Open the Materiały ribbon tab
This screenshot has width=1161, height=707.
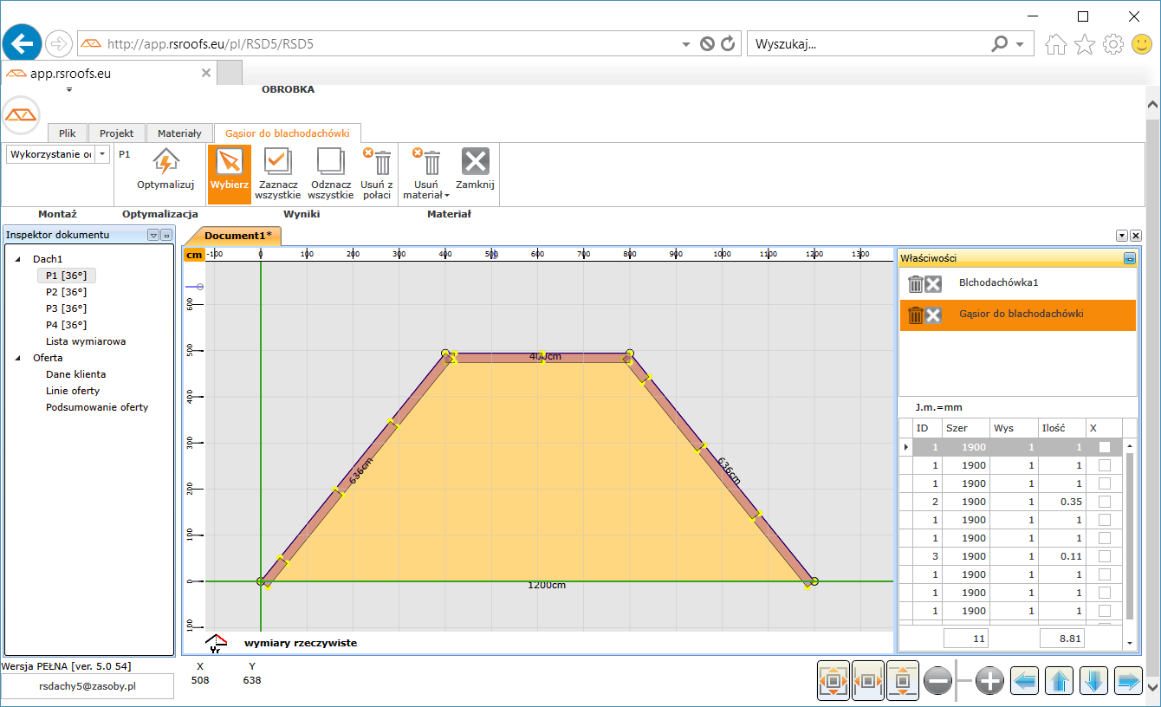pyautogui.click(x=179, y=133)
